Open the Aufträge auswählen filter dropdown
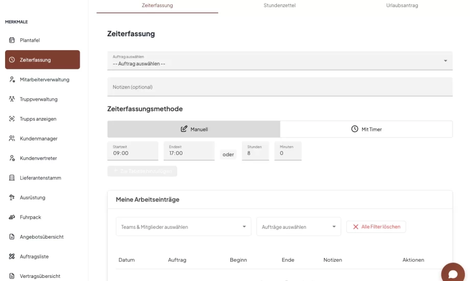This screenshot has width=470, height=281. [299, 227]
